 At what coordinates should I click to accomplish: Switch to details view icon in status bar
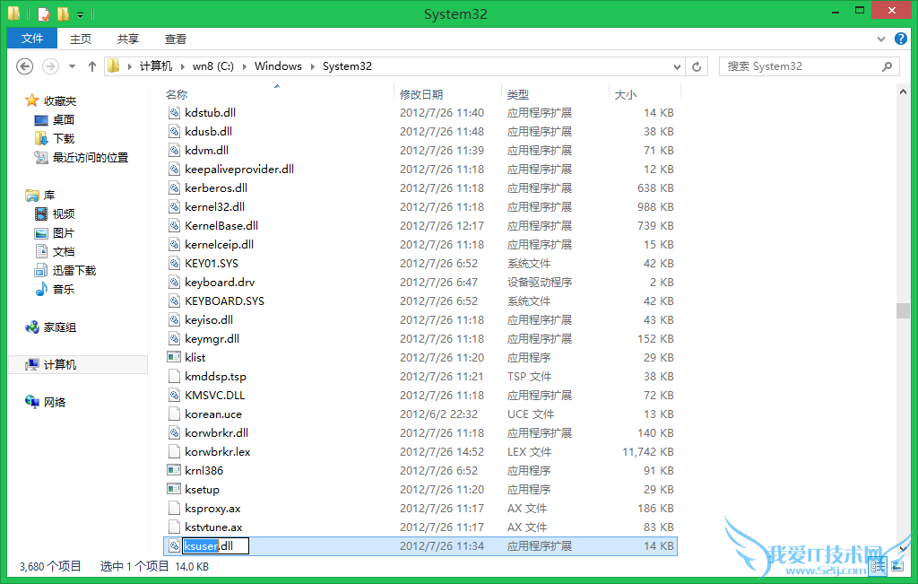[877, 566]
